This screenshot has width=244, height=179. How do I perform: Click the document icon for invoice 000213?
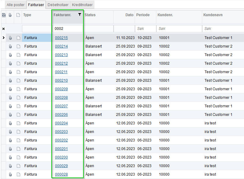coord(18,55)
